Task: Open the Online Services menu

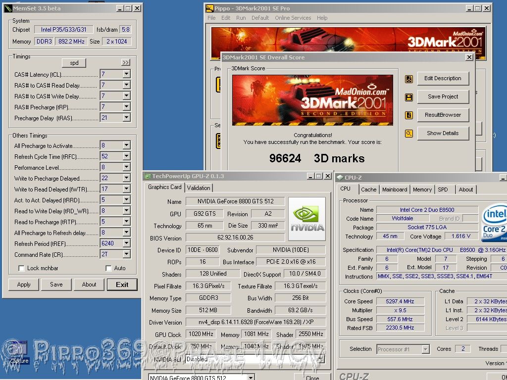Action: click(x=293, y=18)
